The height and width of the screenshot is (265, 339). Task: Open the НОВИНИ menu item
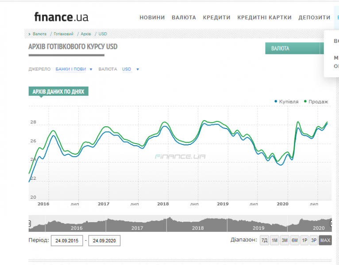pyautogui.click(x=152, y=18)
